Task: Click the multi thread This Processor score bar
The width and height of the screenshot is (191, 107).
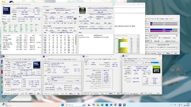Action: 164,29
